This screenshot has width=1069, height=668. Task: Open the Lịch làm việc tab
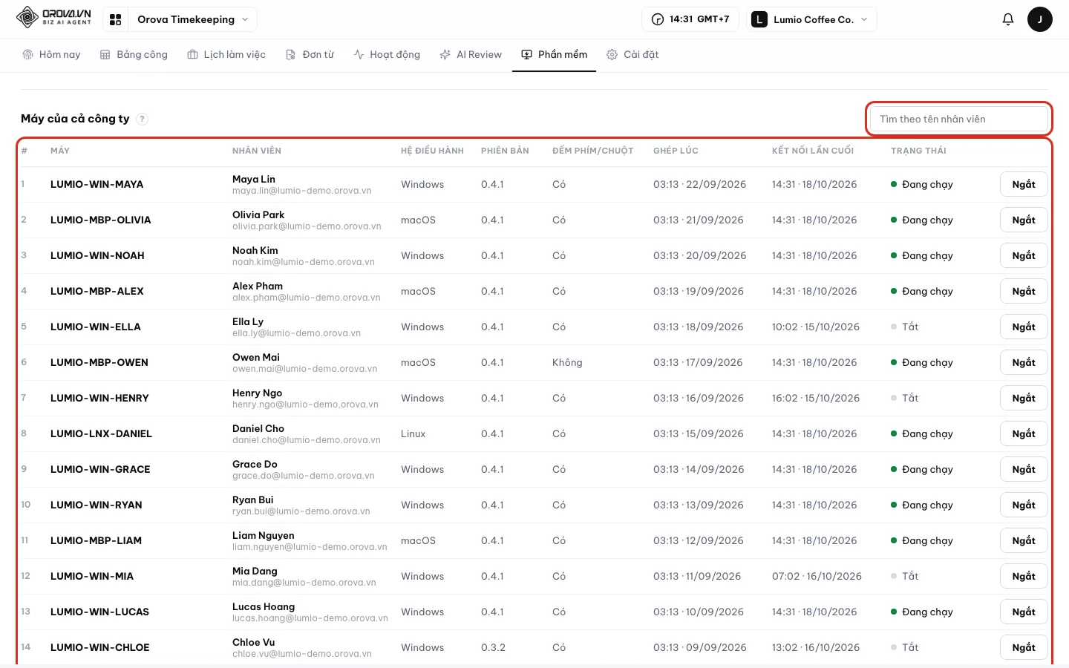pyautogui.click(x=226, y=55)
